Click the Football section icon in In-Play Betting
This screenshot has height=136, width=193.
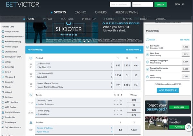click(31, 58)
